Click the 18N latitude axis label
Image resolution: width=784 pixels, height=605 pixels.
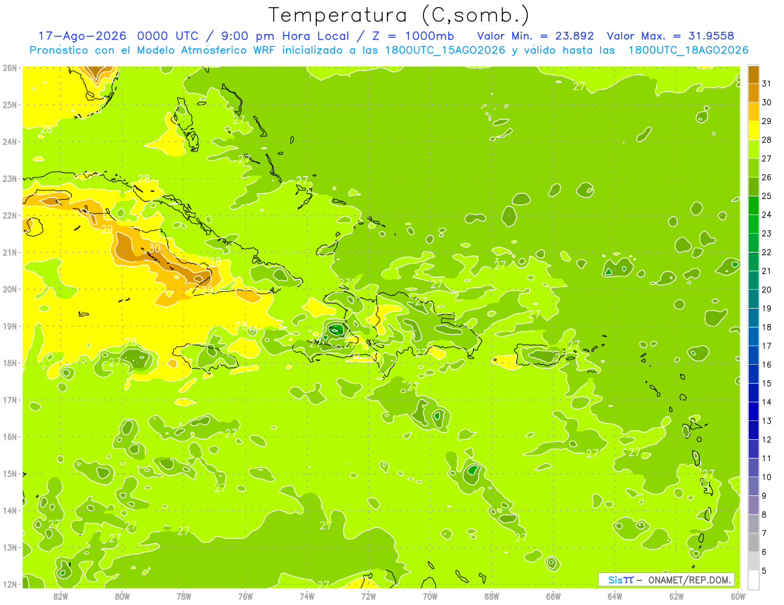point(9,363)
